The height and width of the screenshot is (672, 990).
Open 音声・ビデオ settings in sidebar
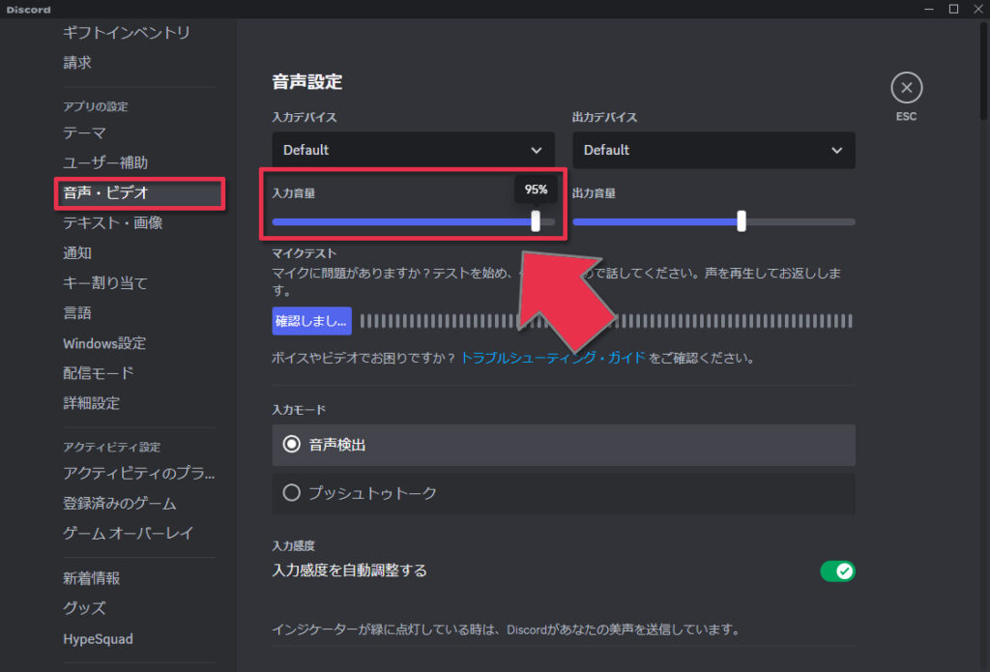106,193
